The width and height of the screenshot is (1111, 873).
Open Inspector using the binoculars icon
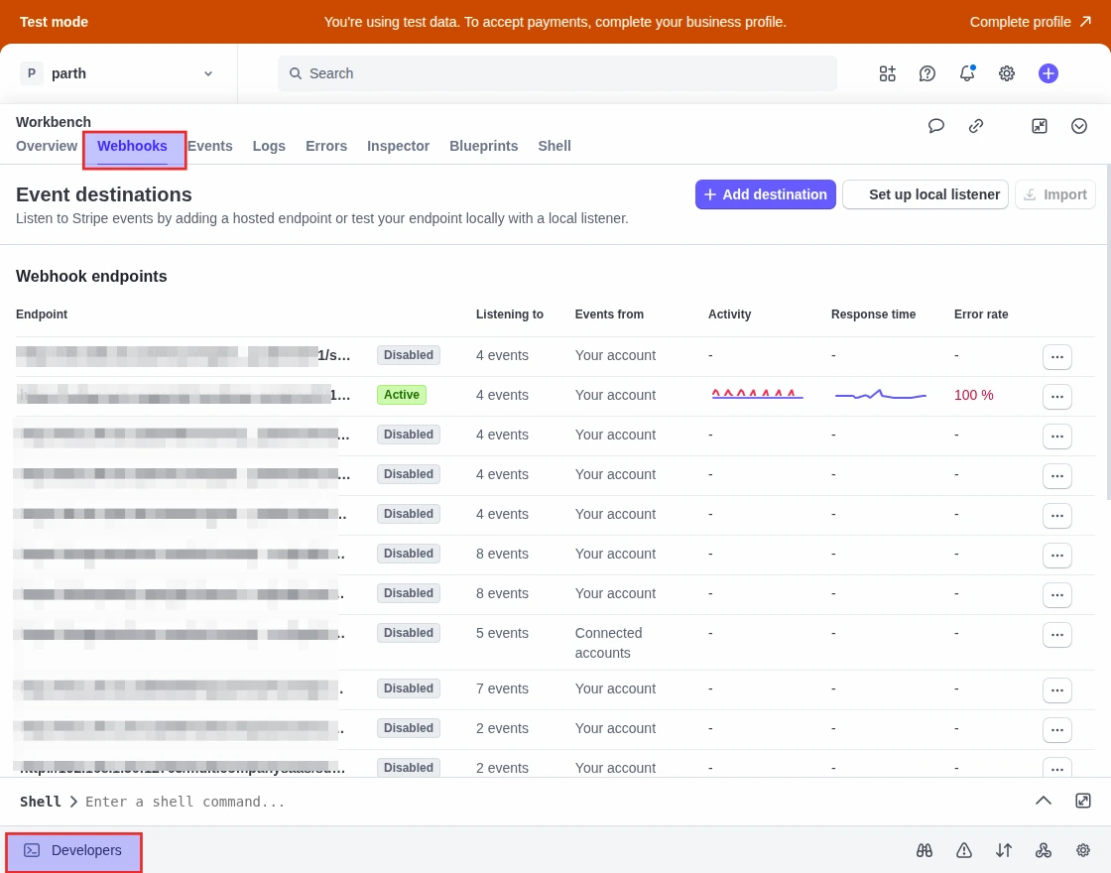925,850
